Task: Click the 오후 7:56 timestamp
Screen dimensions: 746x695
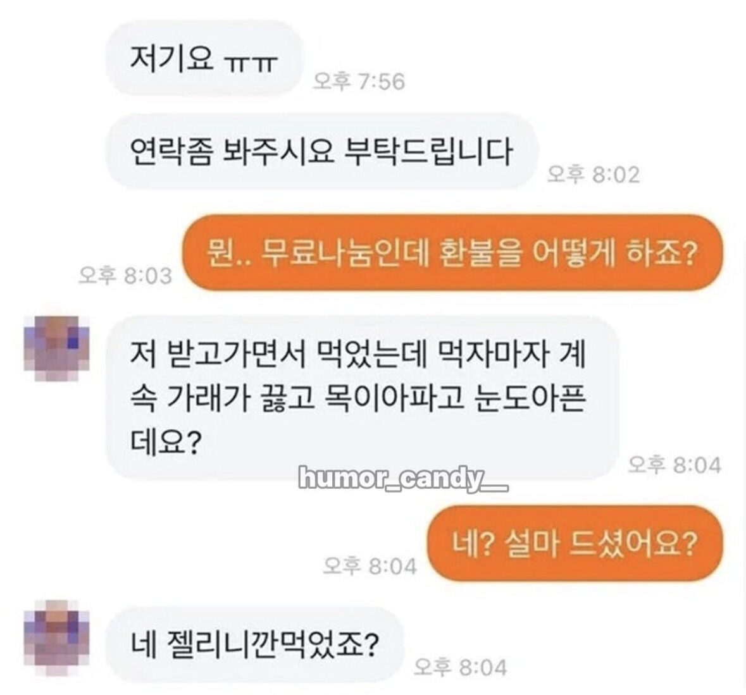Action: point(359,82)
